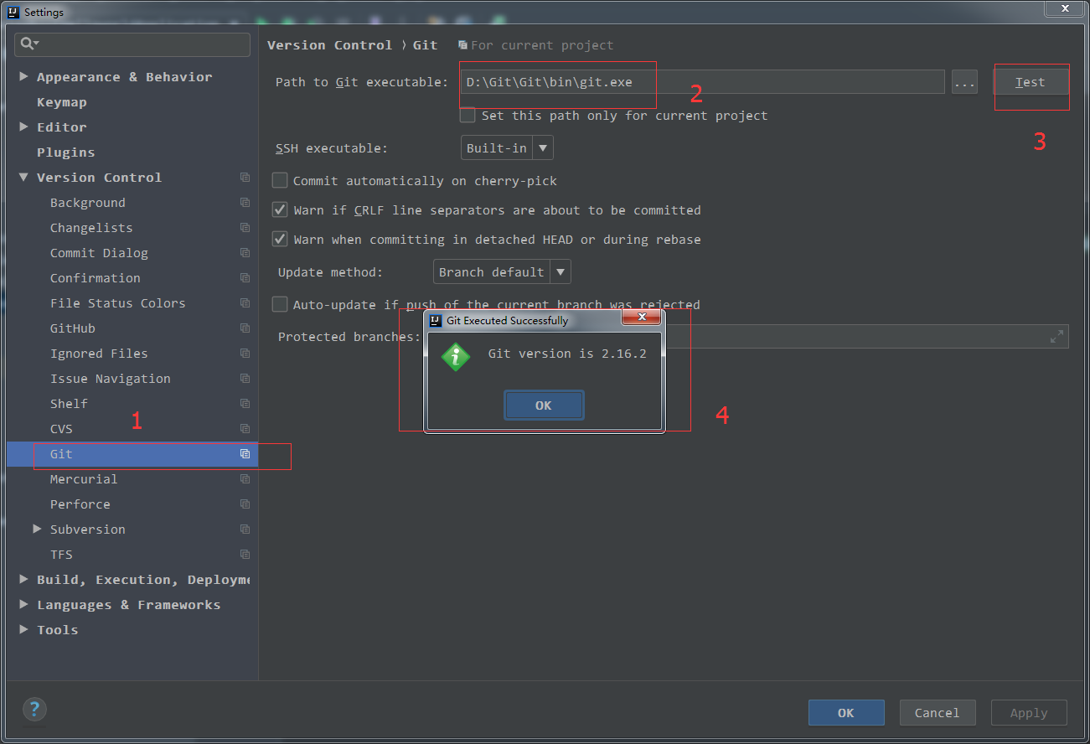Open SSH executable Built-in dropdown

click(x=508, y=148)
